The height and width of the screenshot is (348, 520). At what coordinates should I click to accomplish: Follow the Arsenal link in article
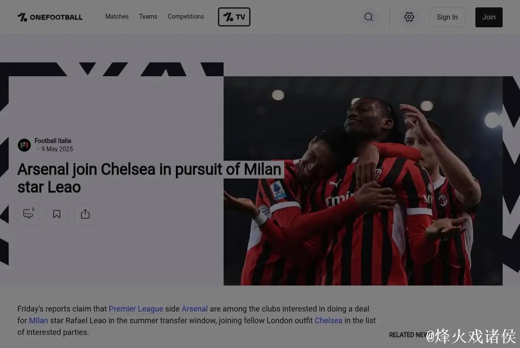coord(195,309)
